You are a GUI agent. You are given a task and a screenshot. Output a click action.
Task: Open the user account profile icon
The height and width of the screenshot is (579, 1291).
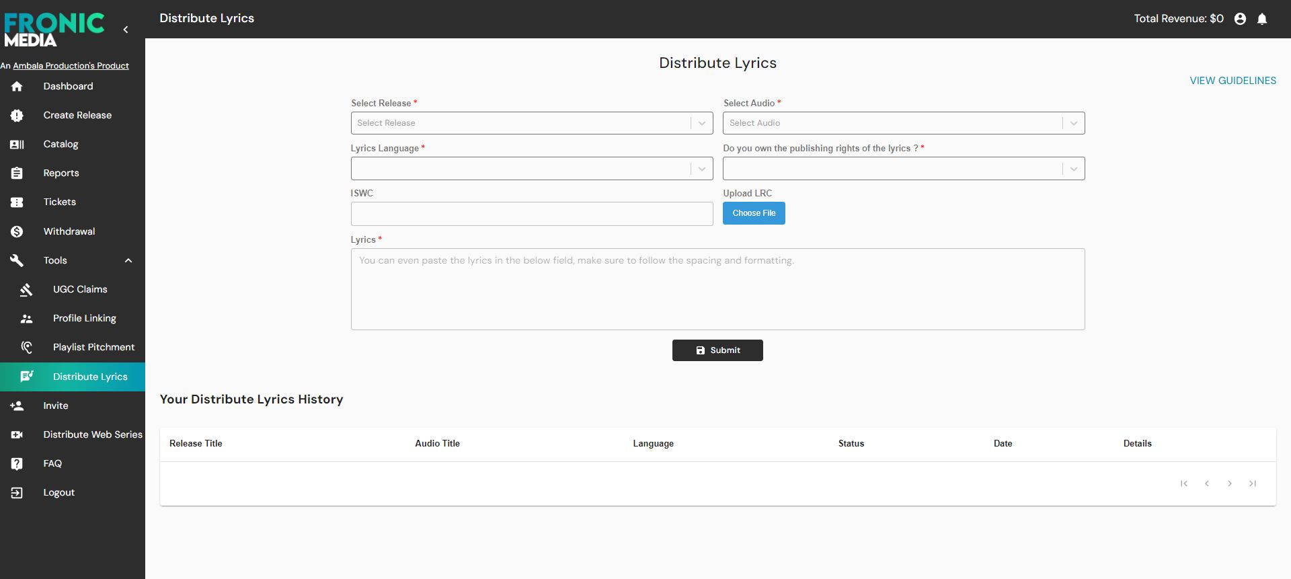(1240, 19)
